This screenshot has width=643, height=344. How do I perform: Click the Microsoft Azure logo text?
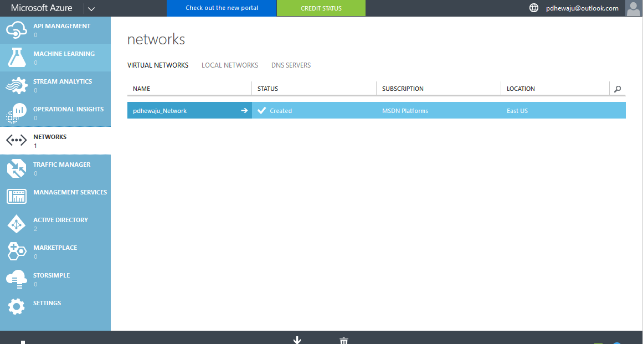[x=42, y=8]
